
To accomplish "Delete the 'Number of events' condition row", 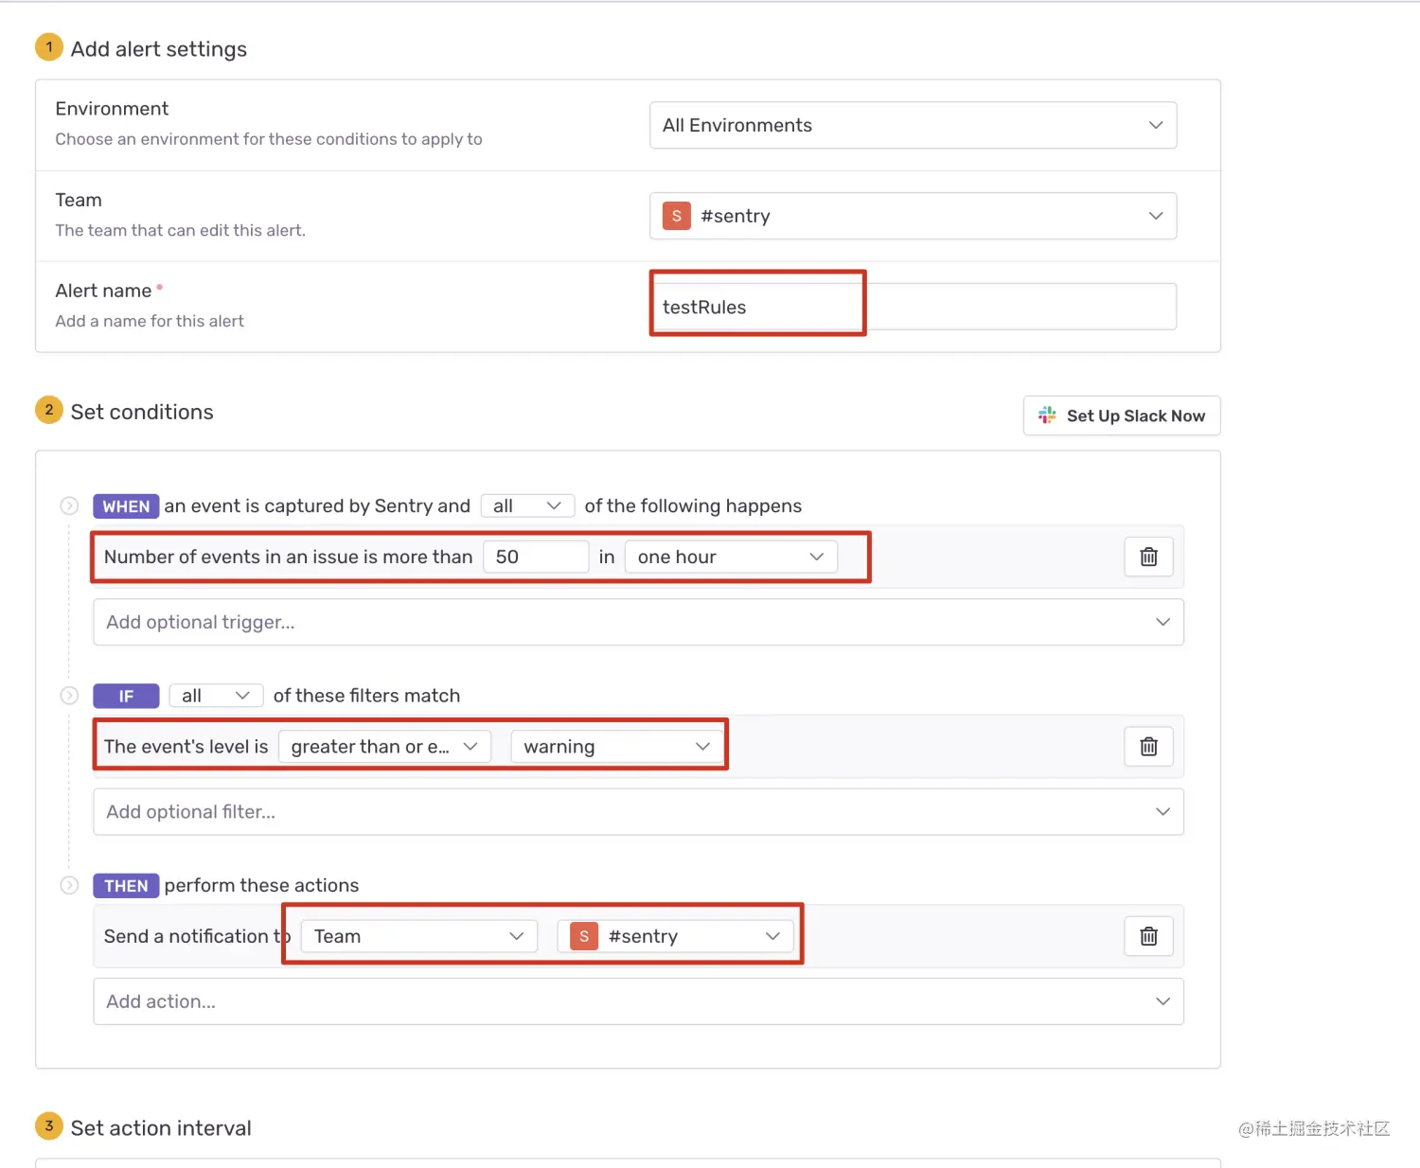I will 1148,557.
